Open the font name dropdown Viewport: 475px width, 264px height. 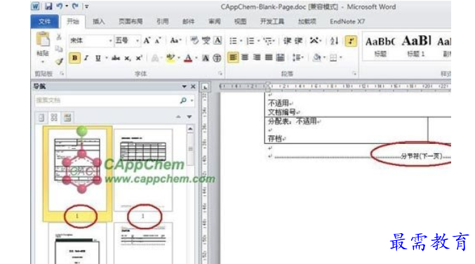point(110,41)
